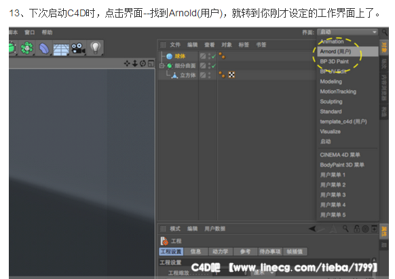
Task: Click the viewport move arrows icon
Action: pos(127,63)
